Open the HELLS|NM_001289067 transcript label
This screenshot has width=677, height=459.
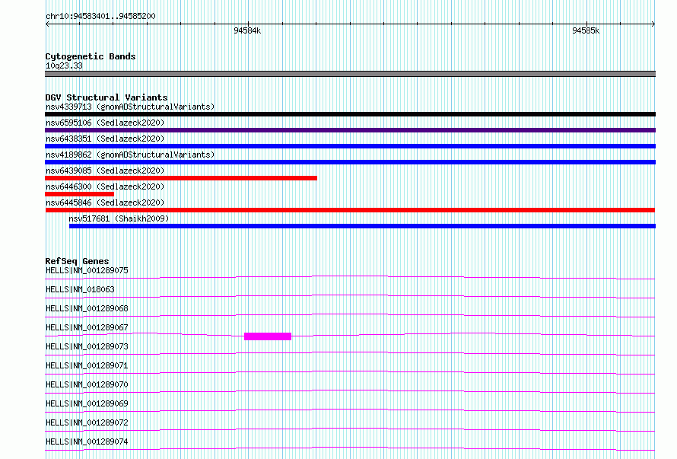click(87, 328)
